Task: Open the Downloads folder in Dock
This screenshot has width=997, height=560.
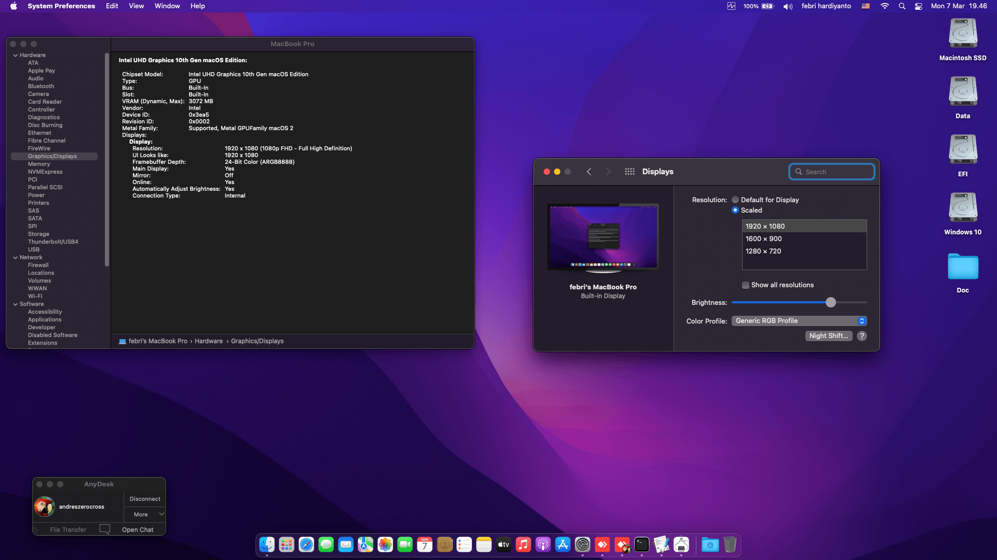Action: 710,544
